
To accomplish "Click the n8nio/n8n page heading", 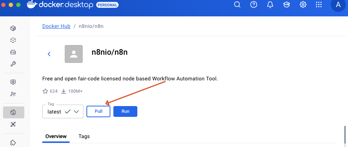I will click(110, 52).
